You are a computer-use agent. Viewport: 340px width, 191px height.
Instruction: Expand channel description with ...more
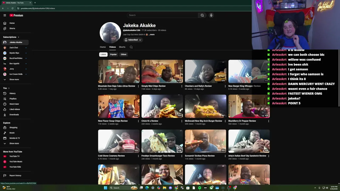click(x=151, y=34)
